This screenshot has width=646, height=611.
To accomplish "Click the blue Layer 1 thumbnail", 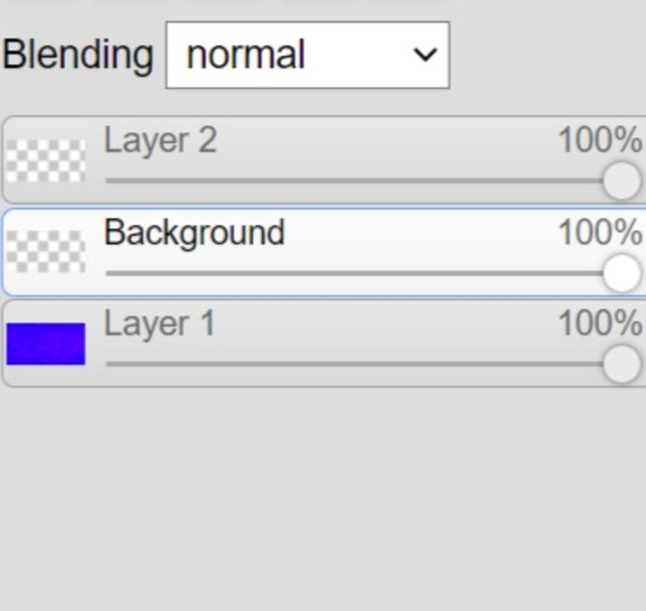I will tap(46, 344).
